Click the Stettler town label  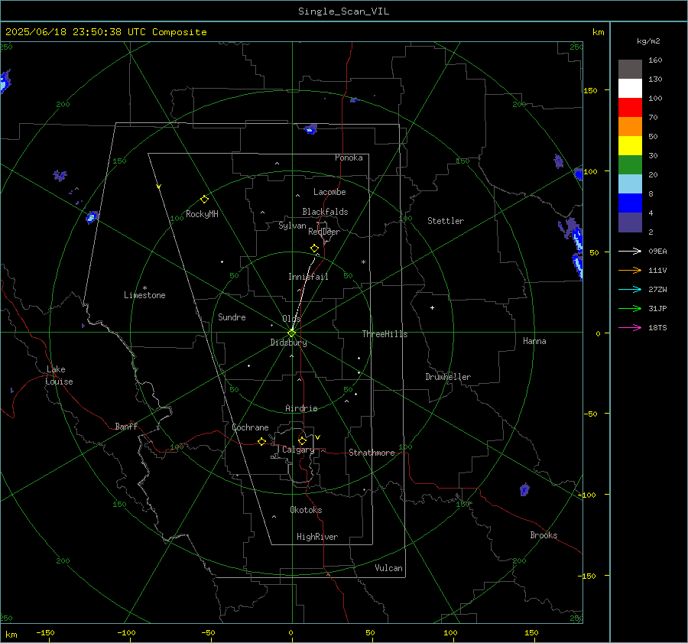click(446, 221)
